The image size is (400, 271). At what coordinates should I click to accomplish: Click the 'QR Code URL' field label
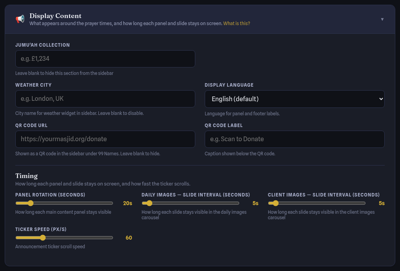pos(31,125)
